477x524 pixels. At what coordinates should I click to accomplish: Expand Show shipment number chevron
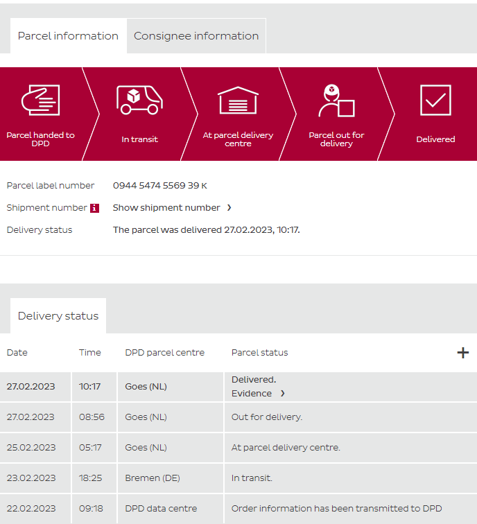point(229,208)
